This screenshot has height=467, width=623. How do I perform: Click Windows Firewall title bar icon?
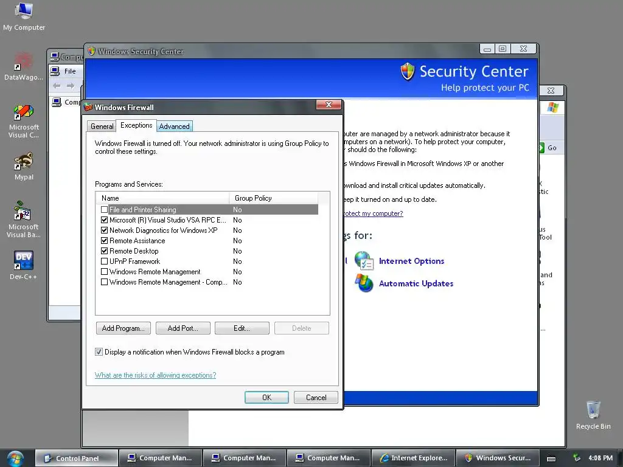coord(88,107)
